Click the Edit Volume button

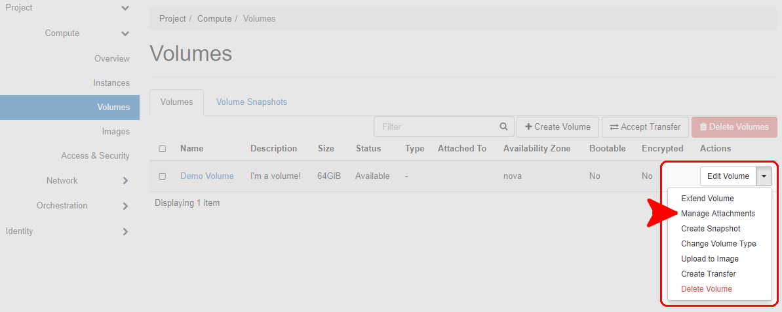(x=728, y=176)
